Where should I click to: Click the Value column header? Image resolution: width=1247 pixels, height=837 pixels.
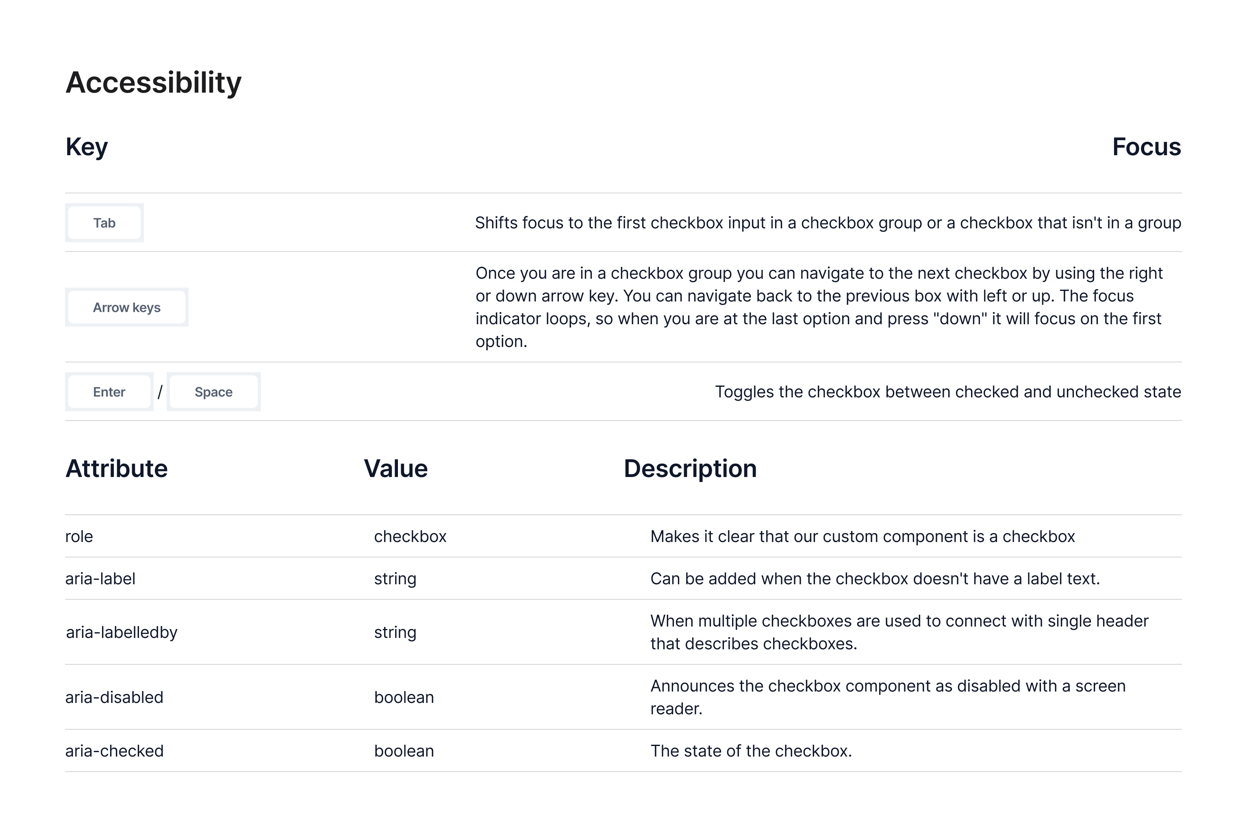tap(396, 468)
